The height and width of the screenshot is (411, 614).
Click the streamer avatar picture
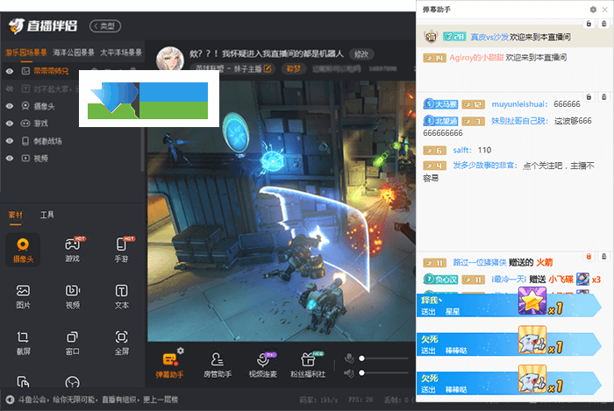click(170, 59)
